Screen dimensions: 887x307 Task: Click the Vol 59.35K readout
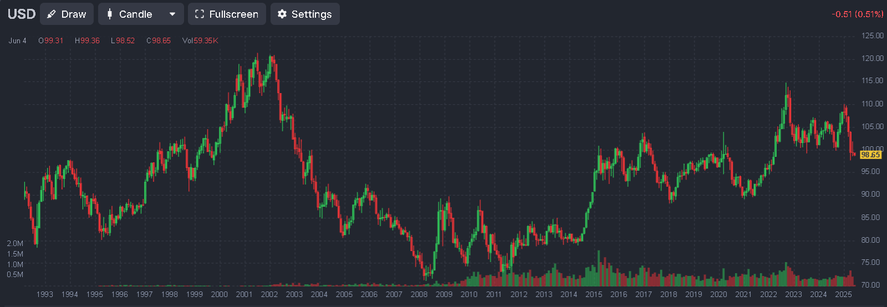[200, 40]
